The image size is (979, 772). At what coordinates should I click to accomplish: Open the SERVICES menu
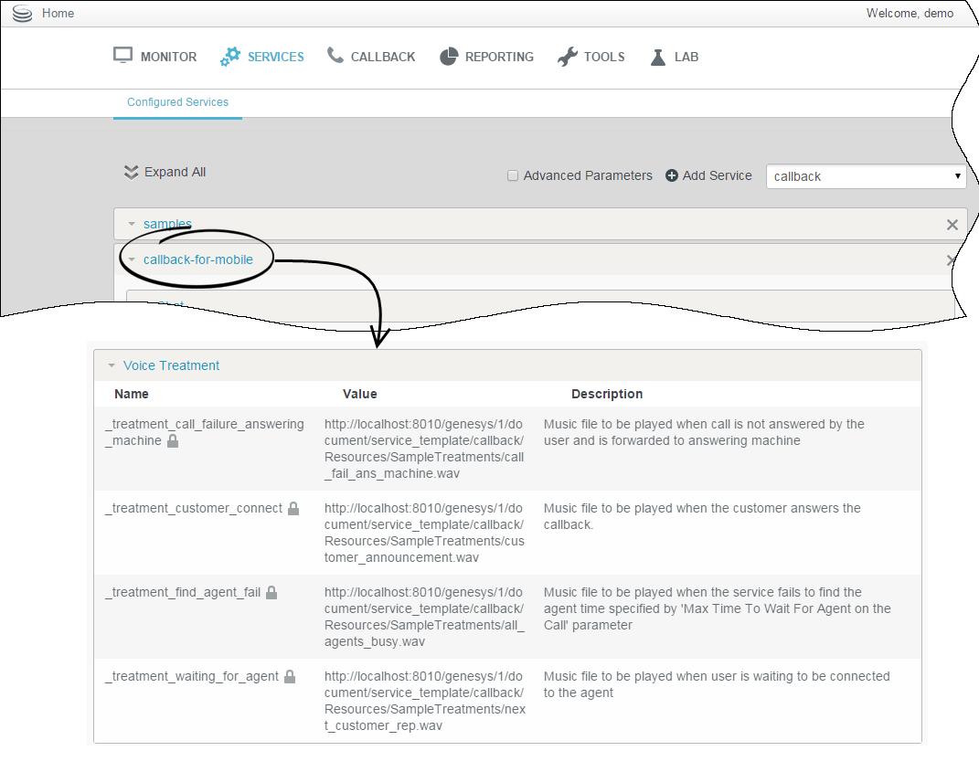[275, 57]
